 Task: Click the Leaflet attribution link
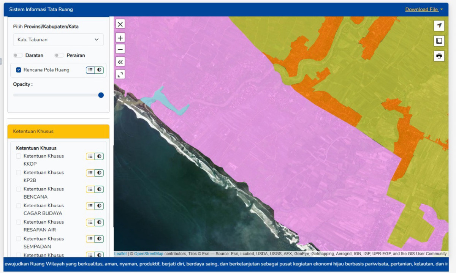point(120,254)
